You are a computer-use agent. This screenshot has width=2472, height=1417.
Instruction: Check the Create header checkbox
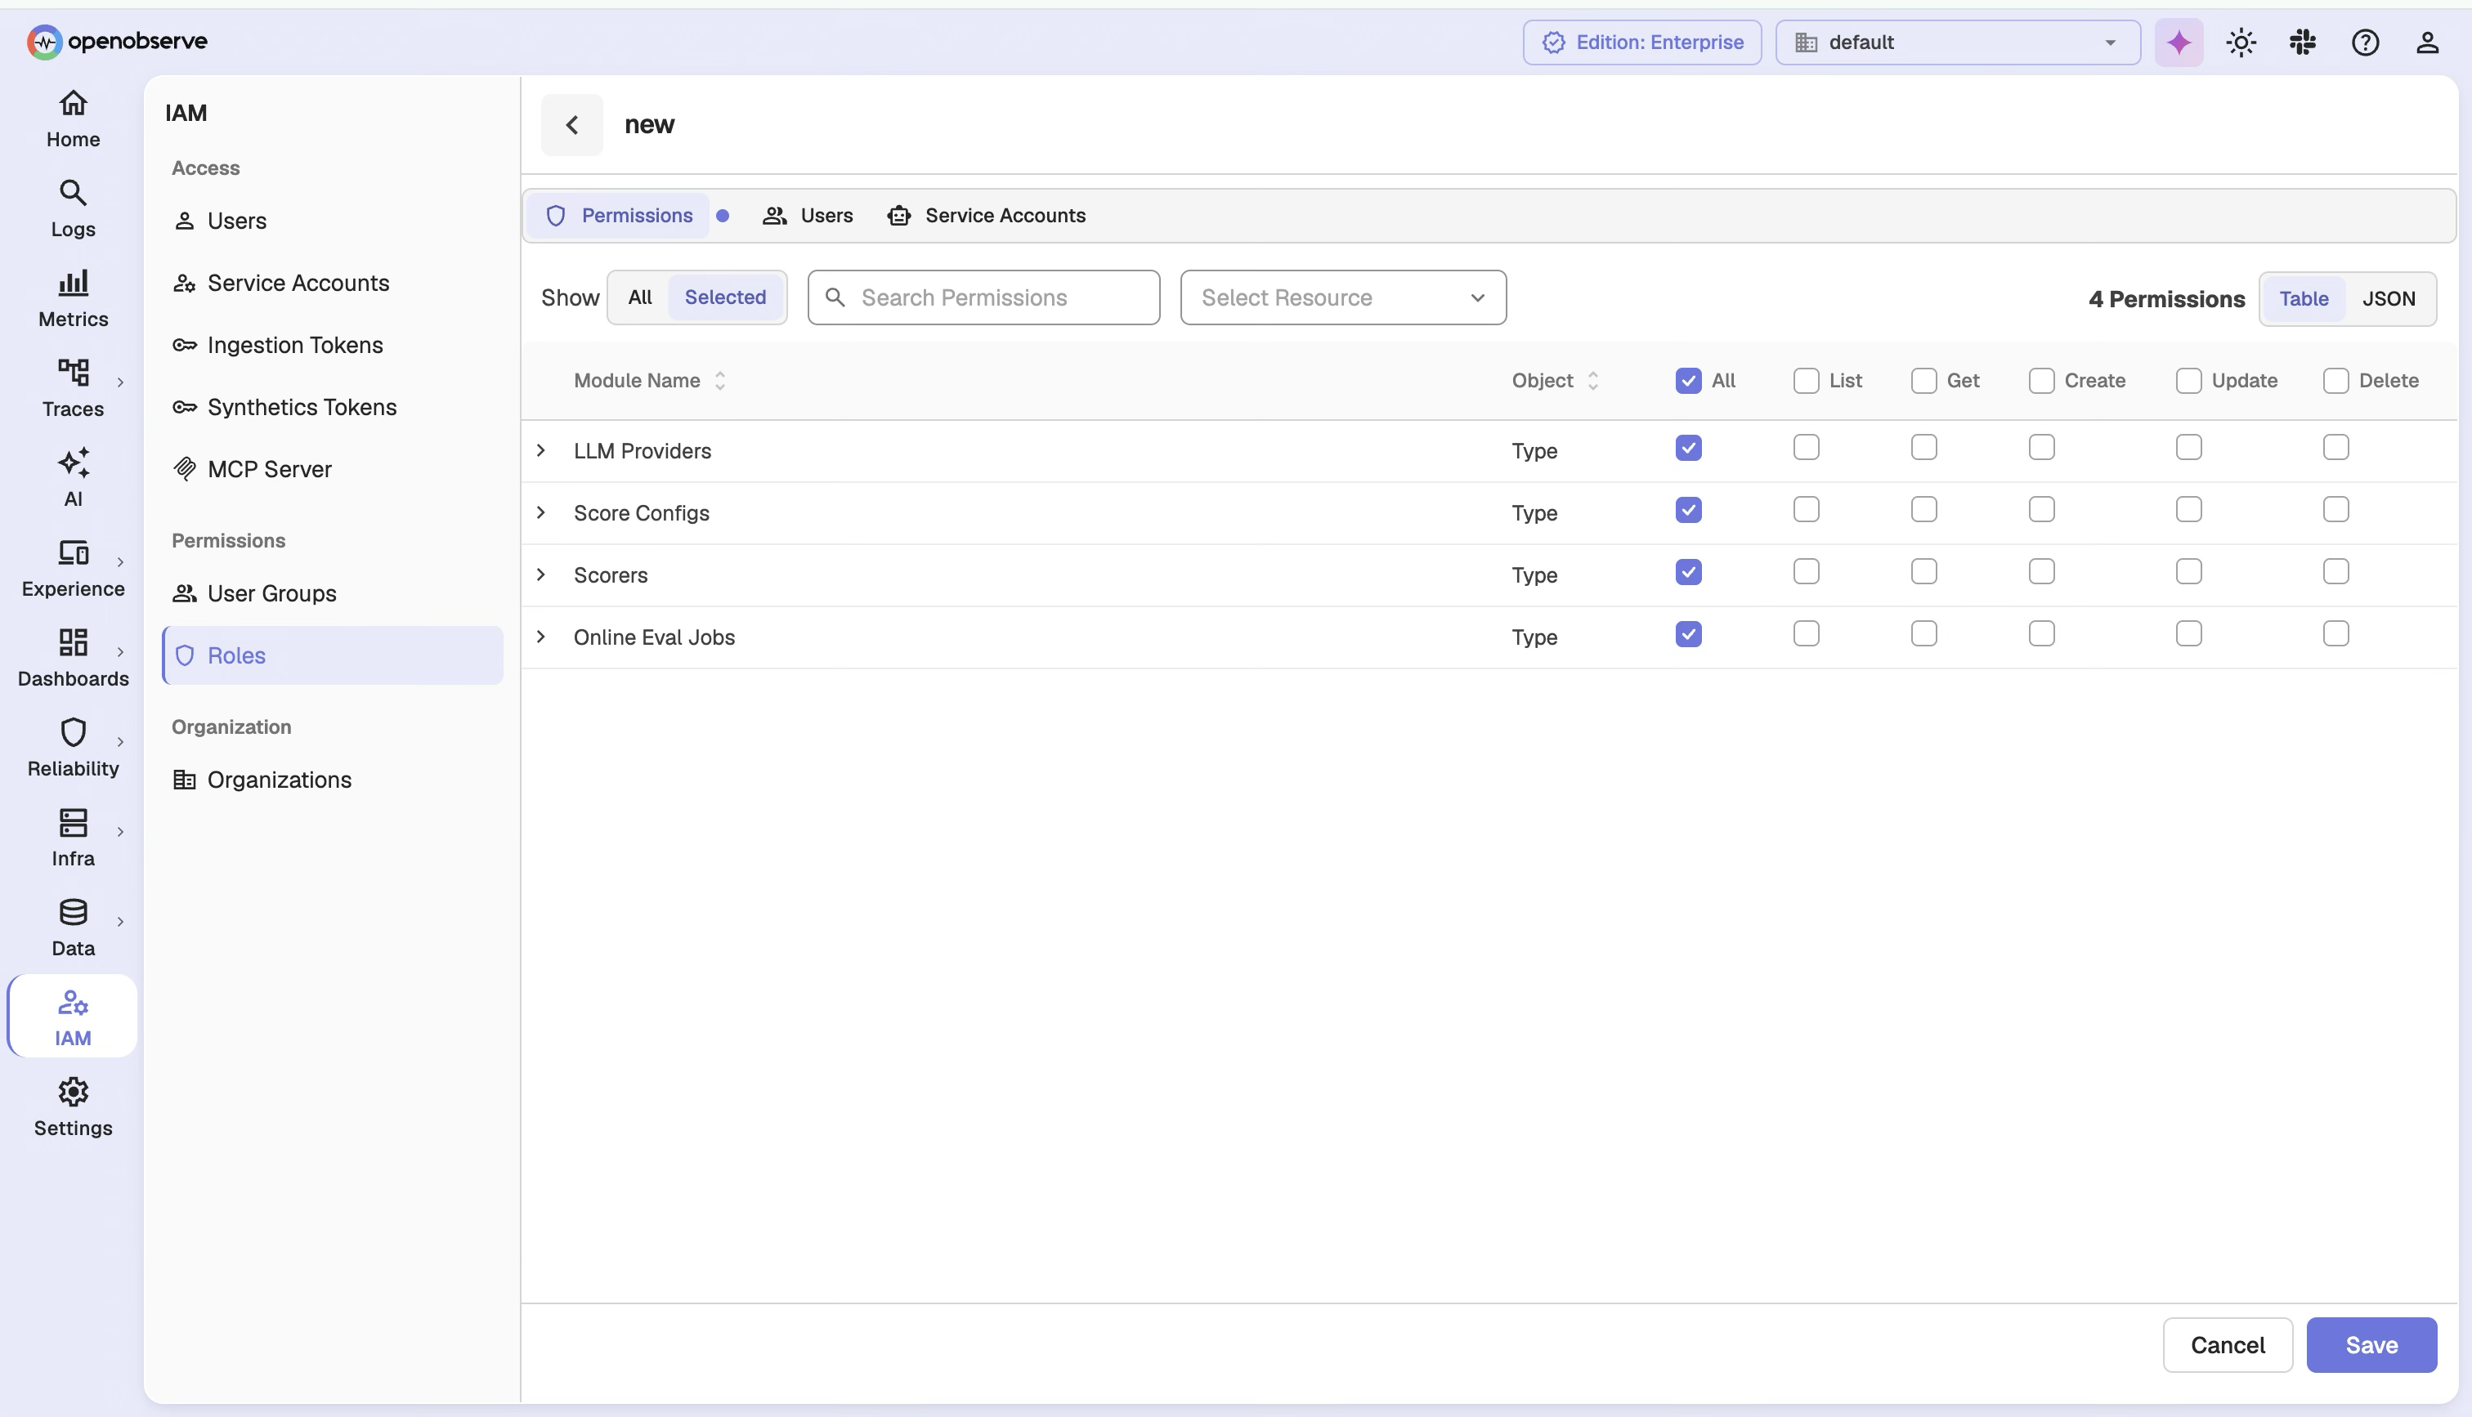2042,381
